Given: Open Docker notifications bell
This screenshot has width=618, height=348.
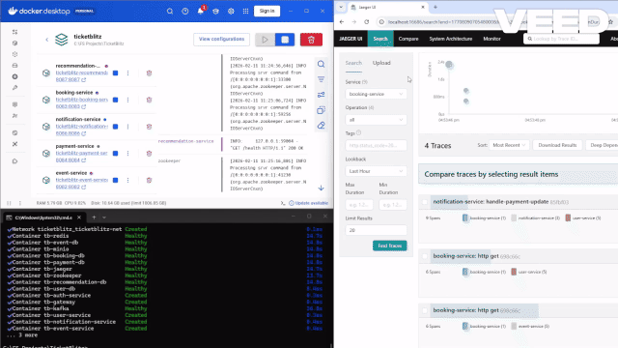Looking at the screenshot, I should click(x=201, y=11).
